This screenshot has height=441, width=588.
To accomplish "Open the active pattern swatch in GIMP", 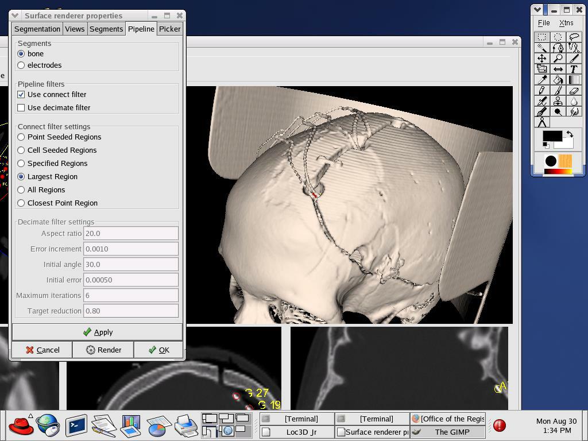I will 566,161.
